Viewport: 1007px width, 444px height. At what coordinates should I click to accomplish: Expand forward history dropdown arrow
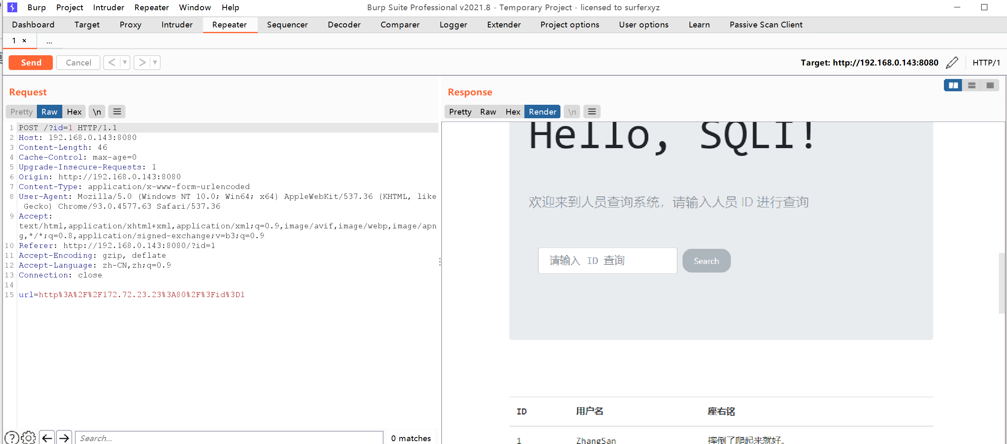155,63
